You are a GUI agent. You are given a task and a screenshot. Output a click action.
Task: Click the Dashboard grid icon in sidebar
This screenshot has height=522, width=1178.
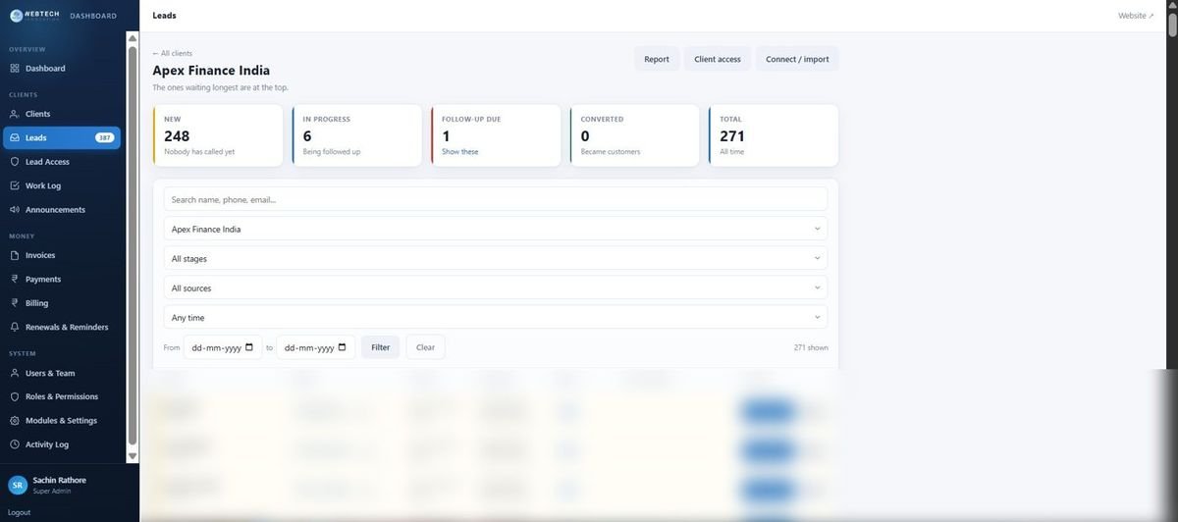(15, 69)
